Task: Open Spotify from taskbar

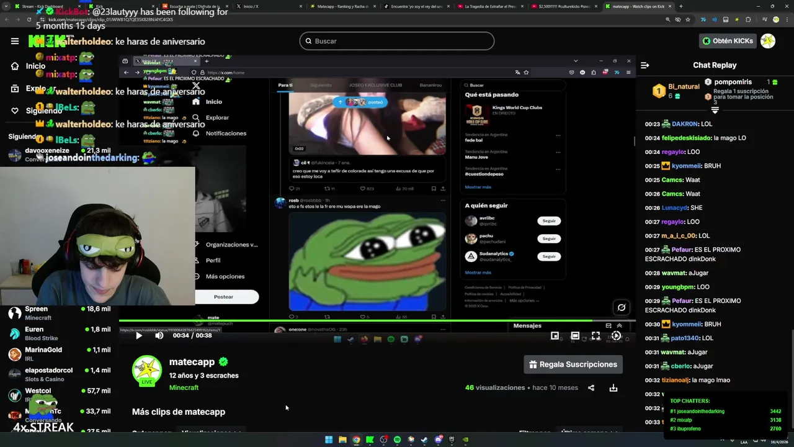Action: [398, 440]
